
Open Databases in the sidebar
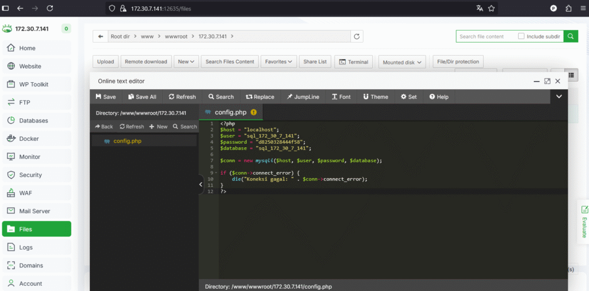tap(36, 121)
